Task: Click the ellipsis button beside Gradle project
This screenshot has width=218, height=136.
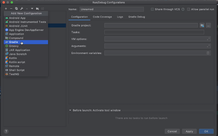Action: pyautogui.click(x=208, y=25)
